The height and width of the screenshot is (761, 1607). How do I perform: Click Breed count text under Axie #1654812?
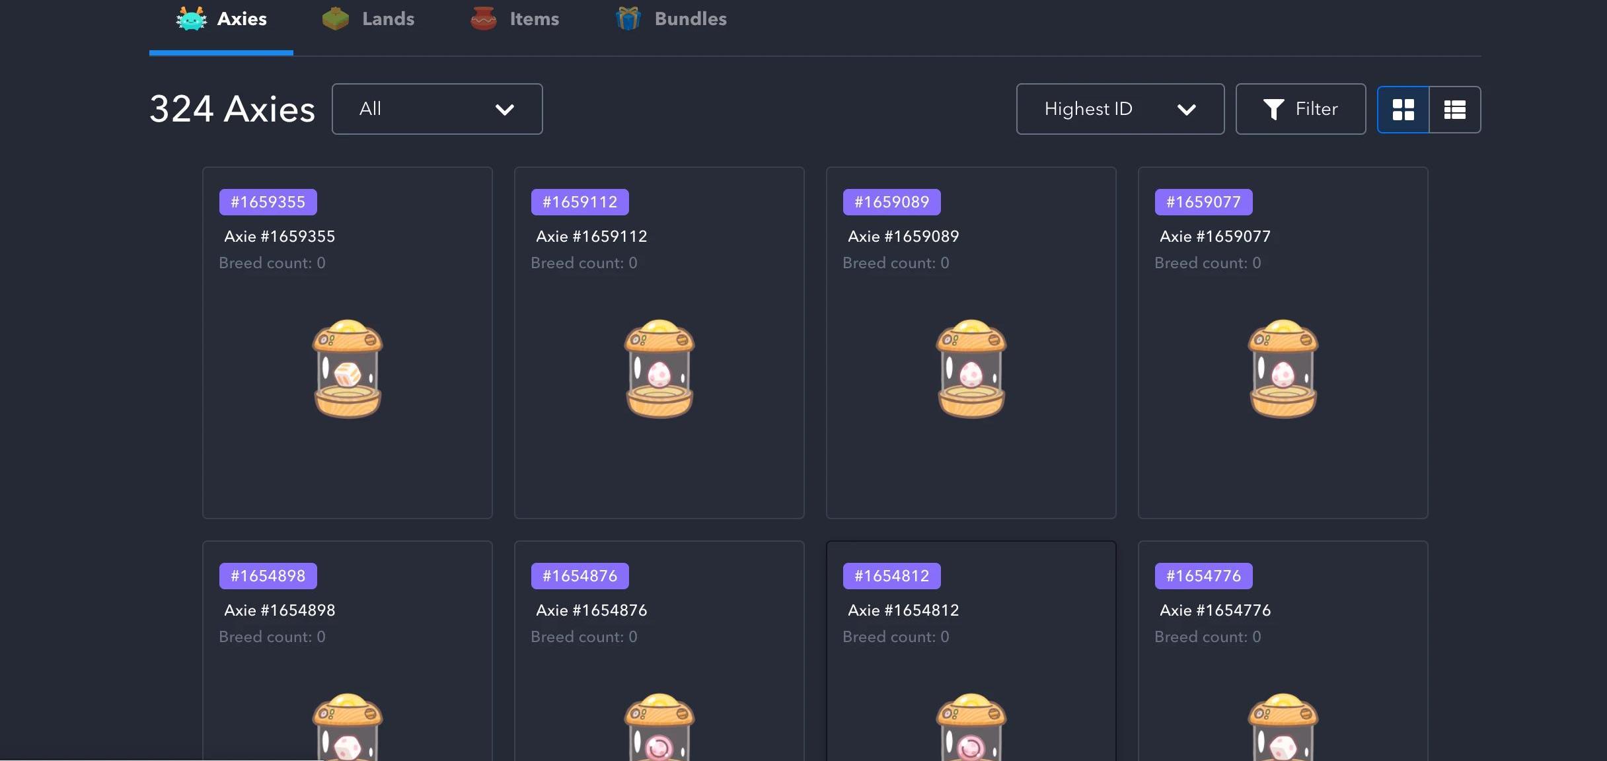896,637
